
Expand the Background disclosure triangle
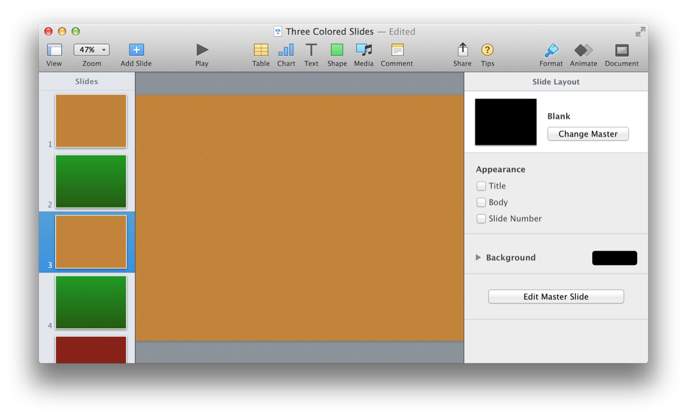[478, 257]
